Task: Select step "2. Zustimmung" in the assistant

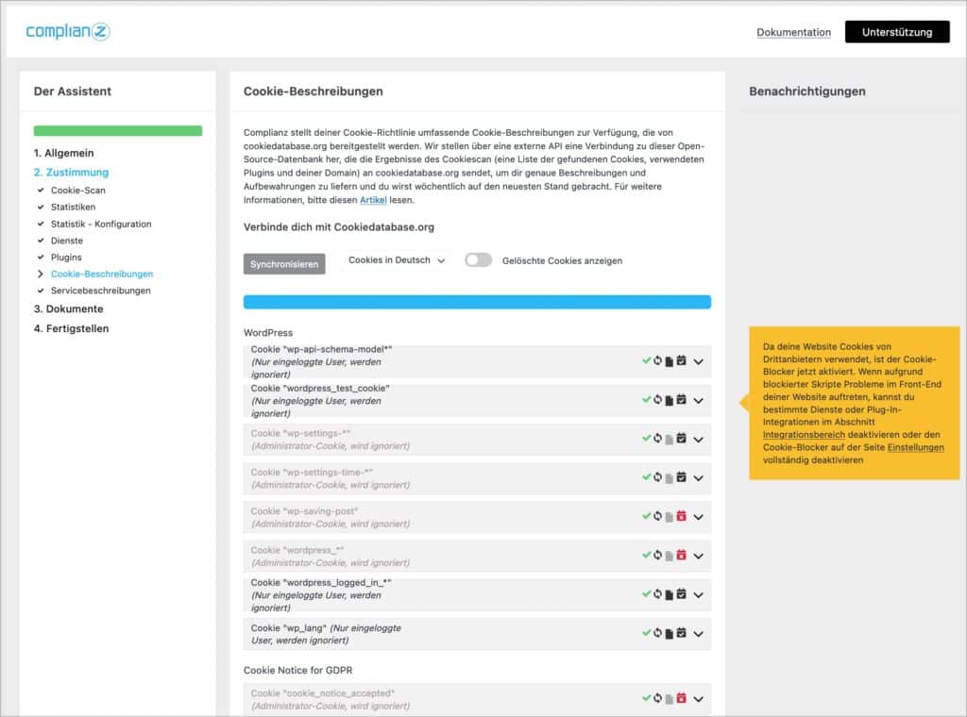Action: (72, 173)
